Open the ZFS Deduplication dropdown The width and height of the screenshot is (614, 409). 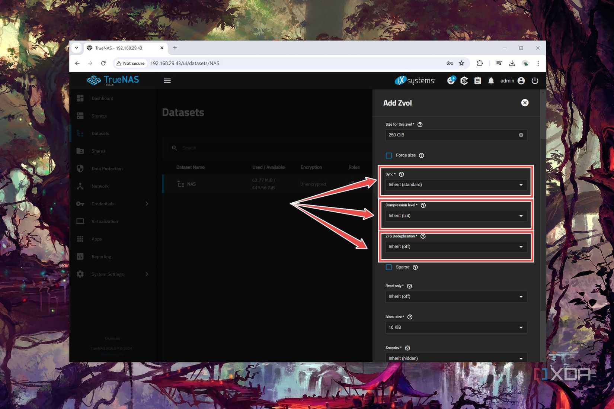456,247
